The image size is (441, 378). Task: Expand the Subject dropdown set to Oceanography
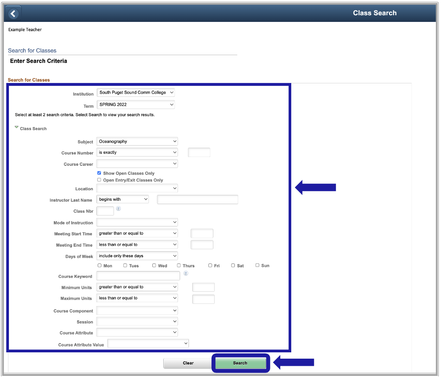[137, 141]
